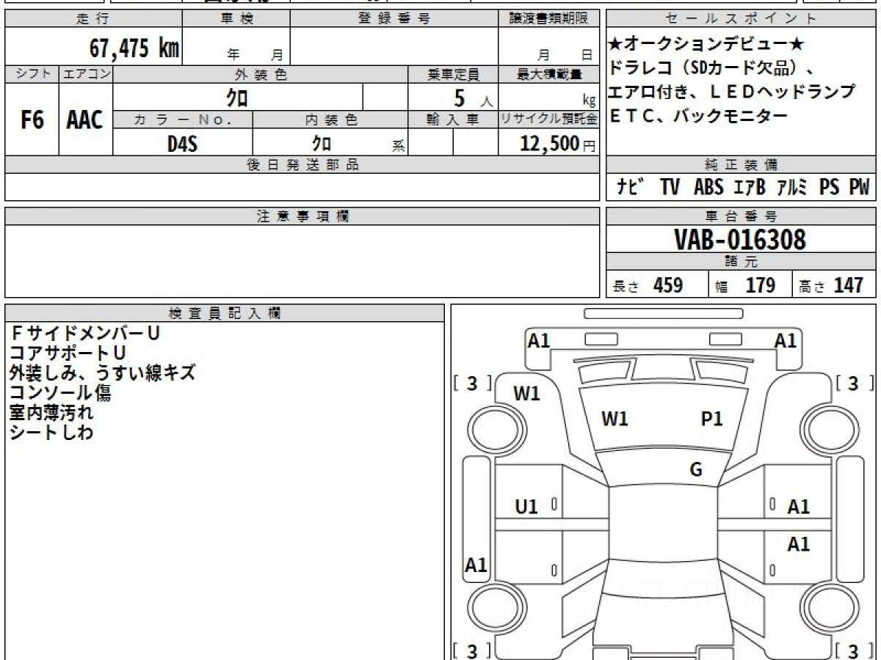The height and width of the screenshot is (660, 881).
Task: Click the 検査員記入欄 header
Action: click(225, 313)
